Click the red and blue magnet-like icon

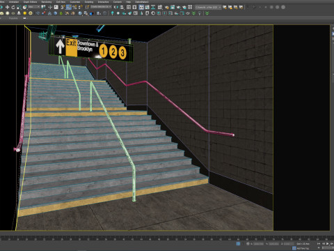pyautogui.click(x=43, y=13)
